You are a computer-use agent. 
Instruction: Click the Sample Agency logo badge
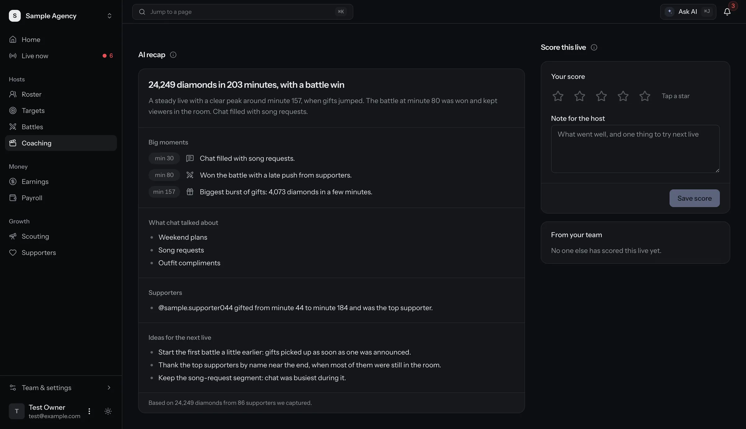[15, 16]
